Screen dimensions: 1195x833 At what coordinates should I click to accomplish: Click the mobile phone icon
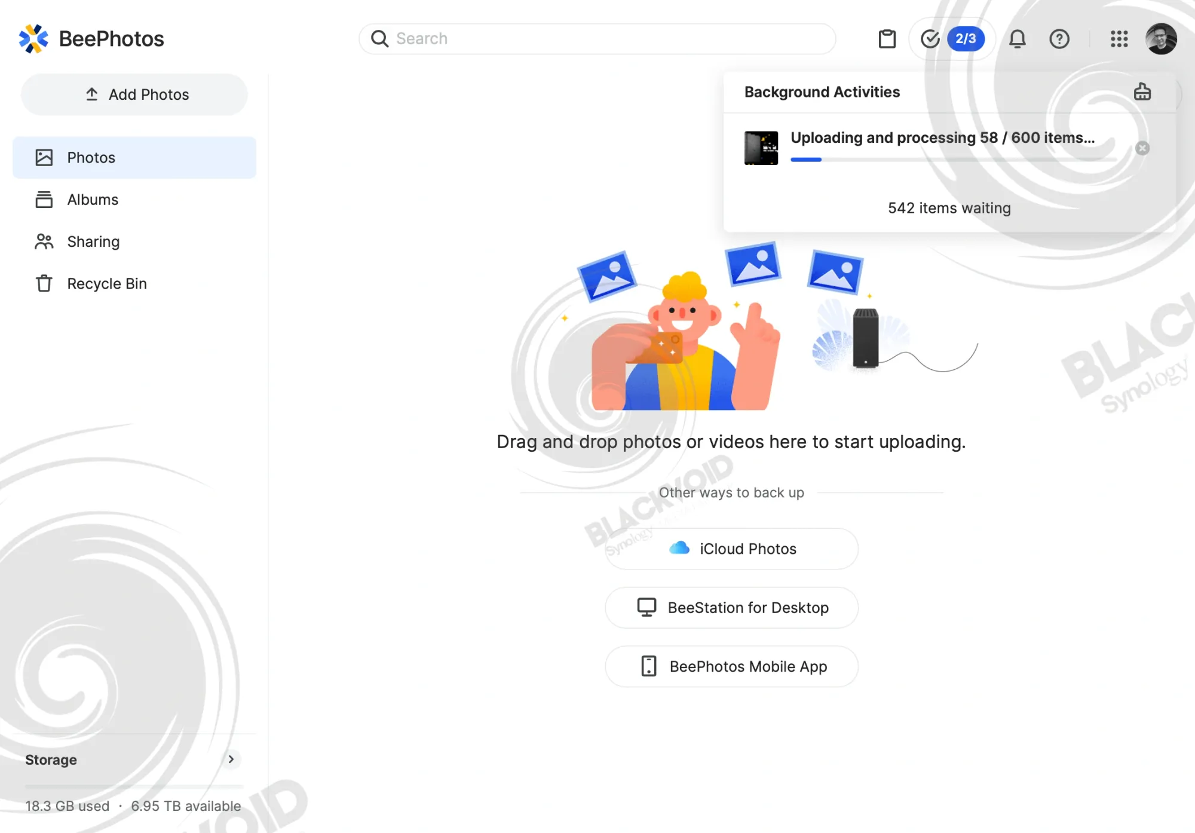(649, 666)
